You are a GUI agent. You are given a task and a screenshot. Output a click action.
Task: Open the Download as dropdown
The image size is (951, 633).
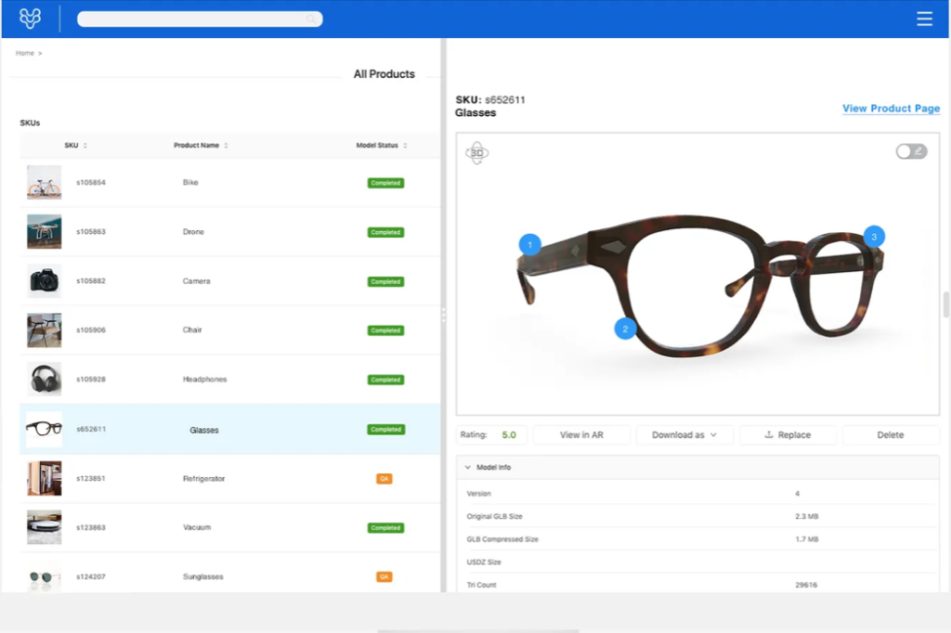coord(684,434)
